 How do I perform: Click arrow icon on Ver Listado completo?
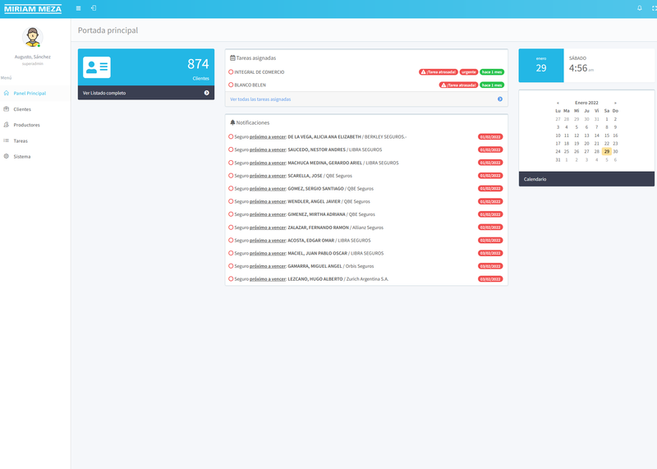(x=207, y=93)
